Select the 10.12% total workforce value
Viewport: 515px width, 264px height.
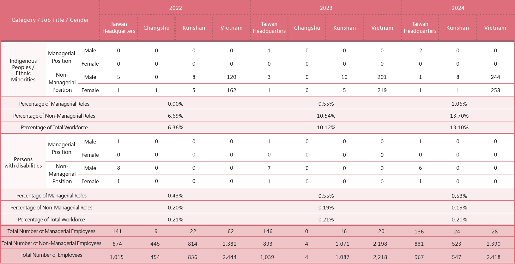pos(326,127)
